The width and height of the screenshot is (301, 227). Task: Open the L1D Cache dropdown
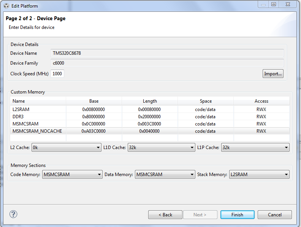pos(161,148)
